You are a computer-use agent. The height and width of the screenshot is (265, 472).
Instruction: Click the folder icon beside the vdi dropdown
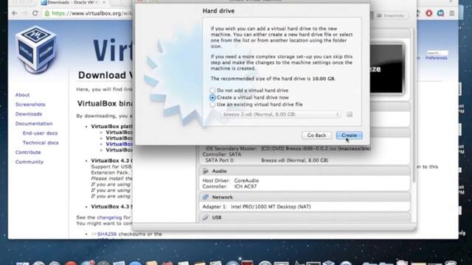tap(349, 114)
